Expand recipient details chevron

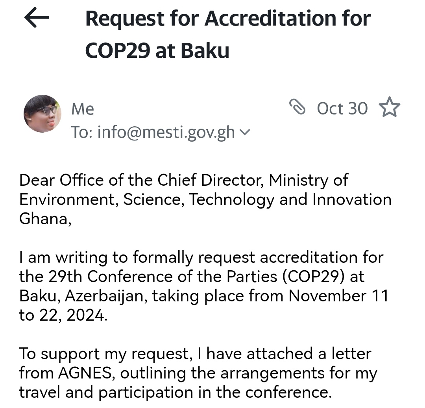tap(245, 133)
